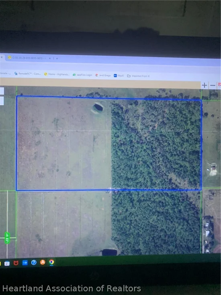Open Microsoft Store from the taskbar

click(7, 263)
